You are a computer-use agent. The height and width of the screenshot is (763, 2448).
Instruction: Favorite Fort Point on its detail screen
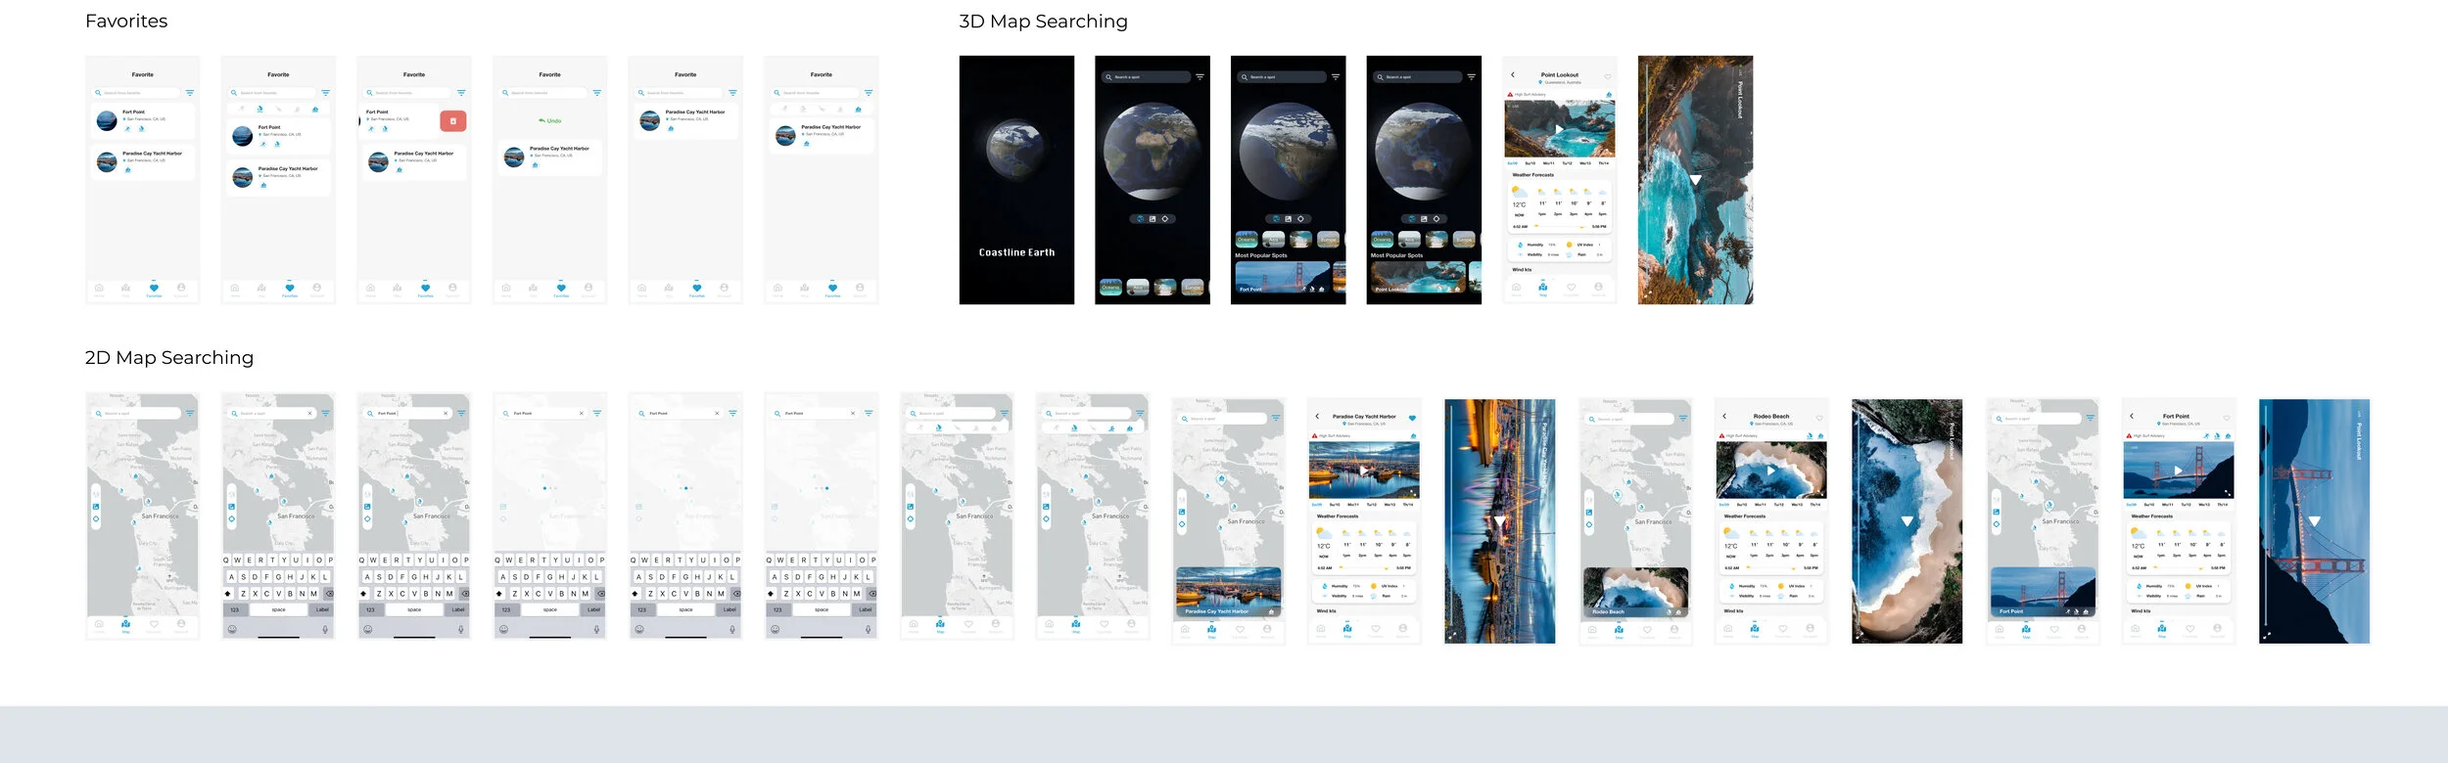coord(2227,418)
